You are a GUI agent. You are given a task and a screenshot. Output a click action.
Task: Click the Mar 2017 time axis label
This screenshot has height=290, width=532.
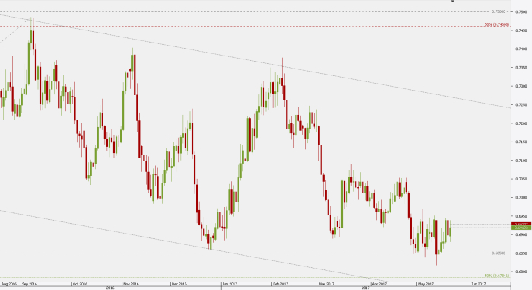[x=326, y=284]
